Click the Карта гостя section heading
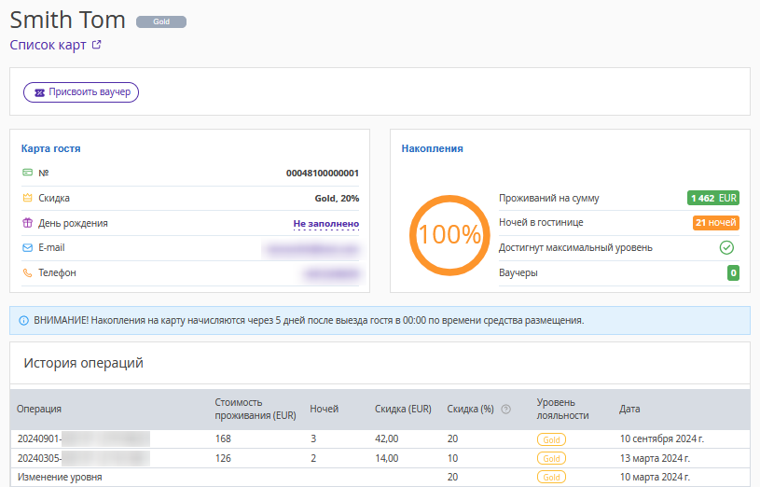This screenshot has height=487, width=760. click(x=51, y=148)
